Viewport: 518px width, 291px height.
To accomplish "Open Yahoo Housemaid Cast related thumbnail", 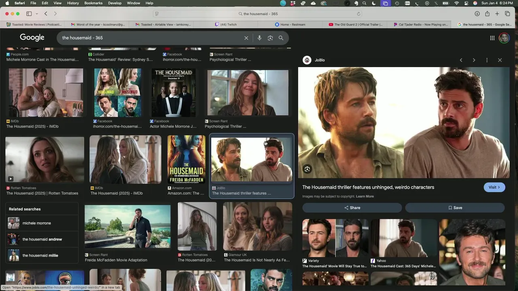I will point(403,238).
